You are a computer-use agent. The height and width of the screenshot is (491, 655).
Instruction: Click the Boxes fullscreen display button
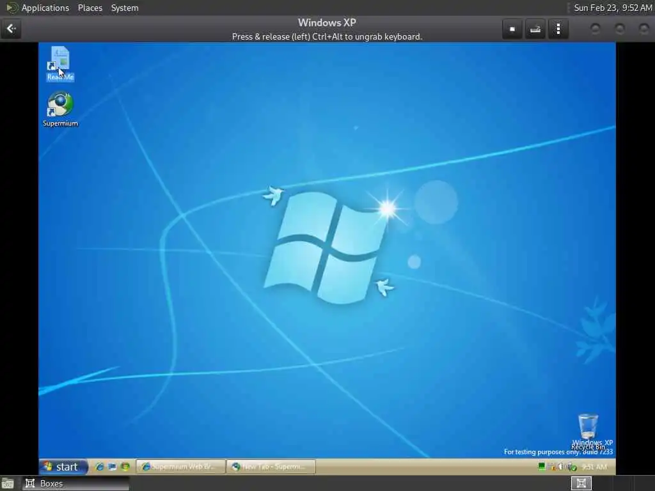coord(512,29)
